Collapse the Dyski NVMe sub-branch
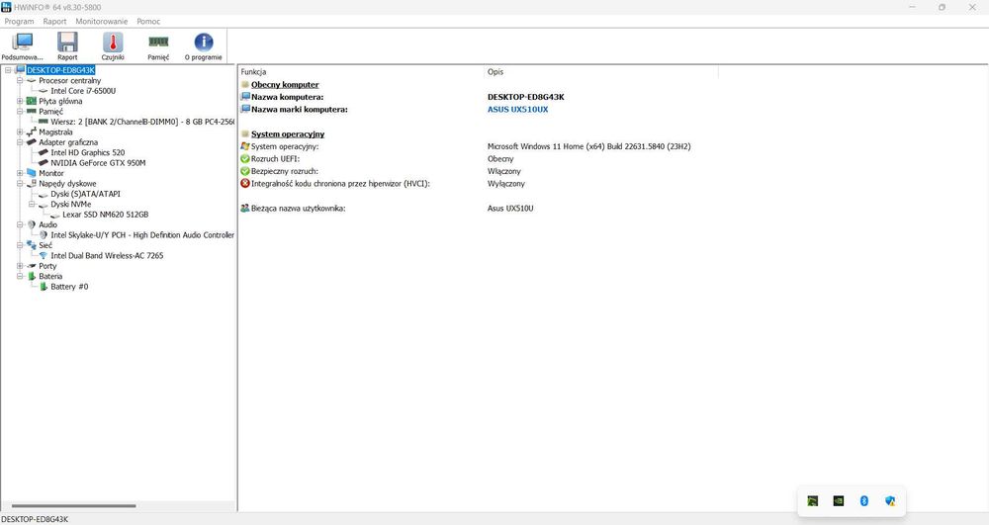 pos(32,205)
